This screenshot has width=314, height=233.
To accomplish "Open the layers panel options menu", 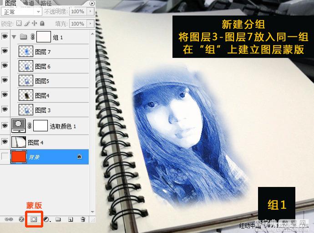I will (92, 3).
